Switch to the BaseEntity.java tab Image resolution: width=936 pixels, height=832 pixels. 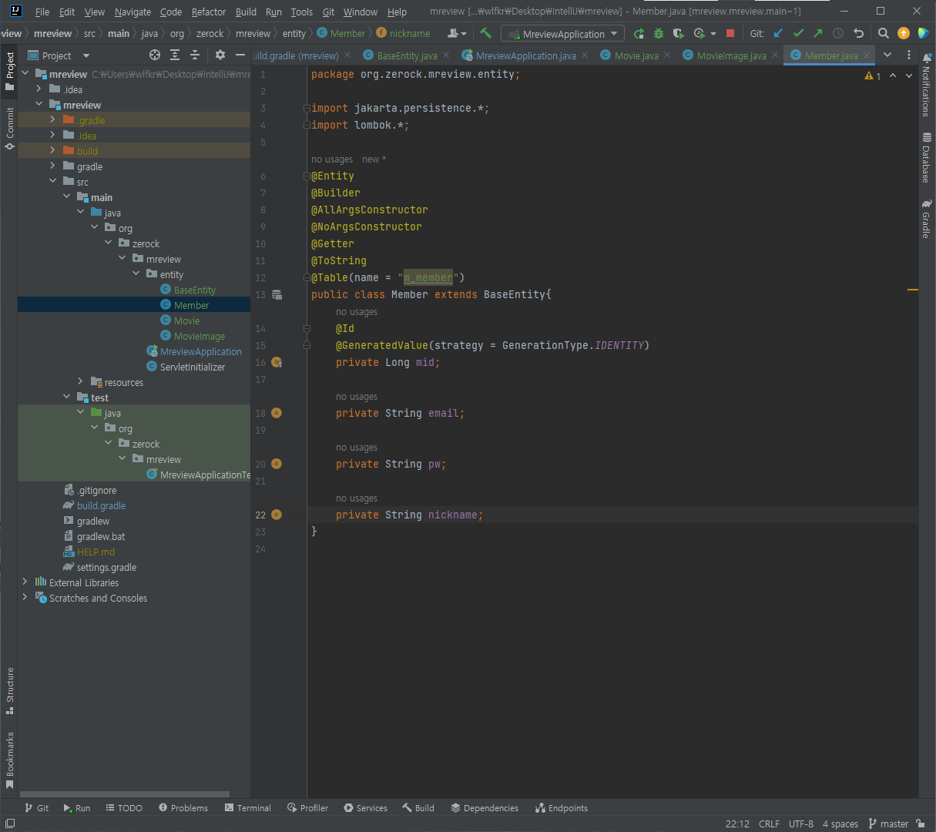click(x=407, y=55)
